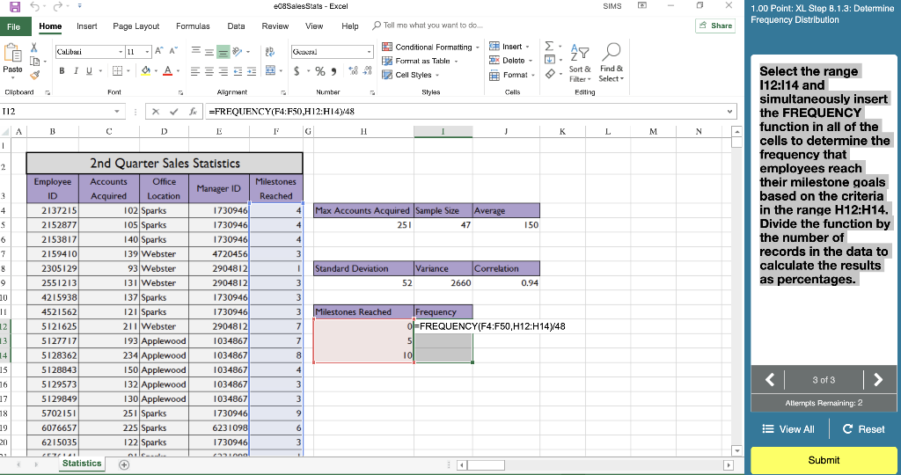Click the Share button
This screenshot has width=901, height=475.
715,26
